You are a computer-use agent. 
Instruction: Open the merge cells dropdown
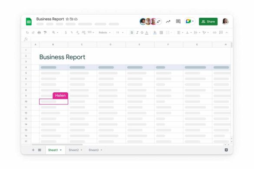169,32
